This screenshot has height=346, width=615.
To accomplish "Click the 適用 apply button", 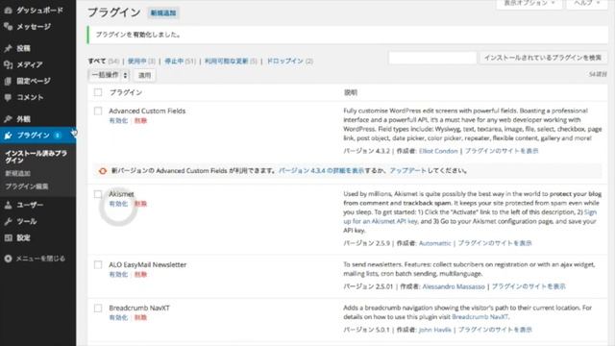I will [x=144, y=75].
